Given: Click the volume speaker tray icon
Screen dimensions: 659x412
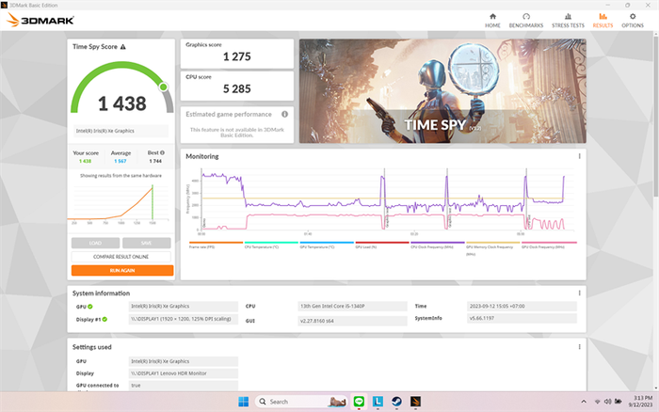Looking at the screenshot, I should [x=607, y=402].
